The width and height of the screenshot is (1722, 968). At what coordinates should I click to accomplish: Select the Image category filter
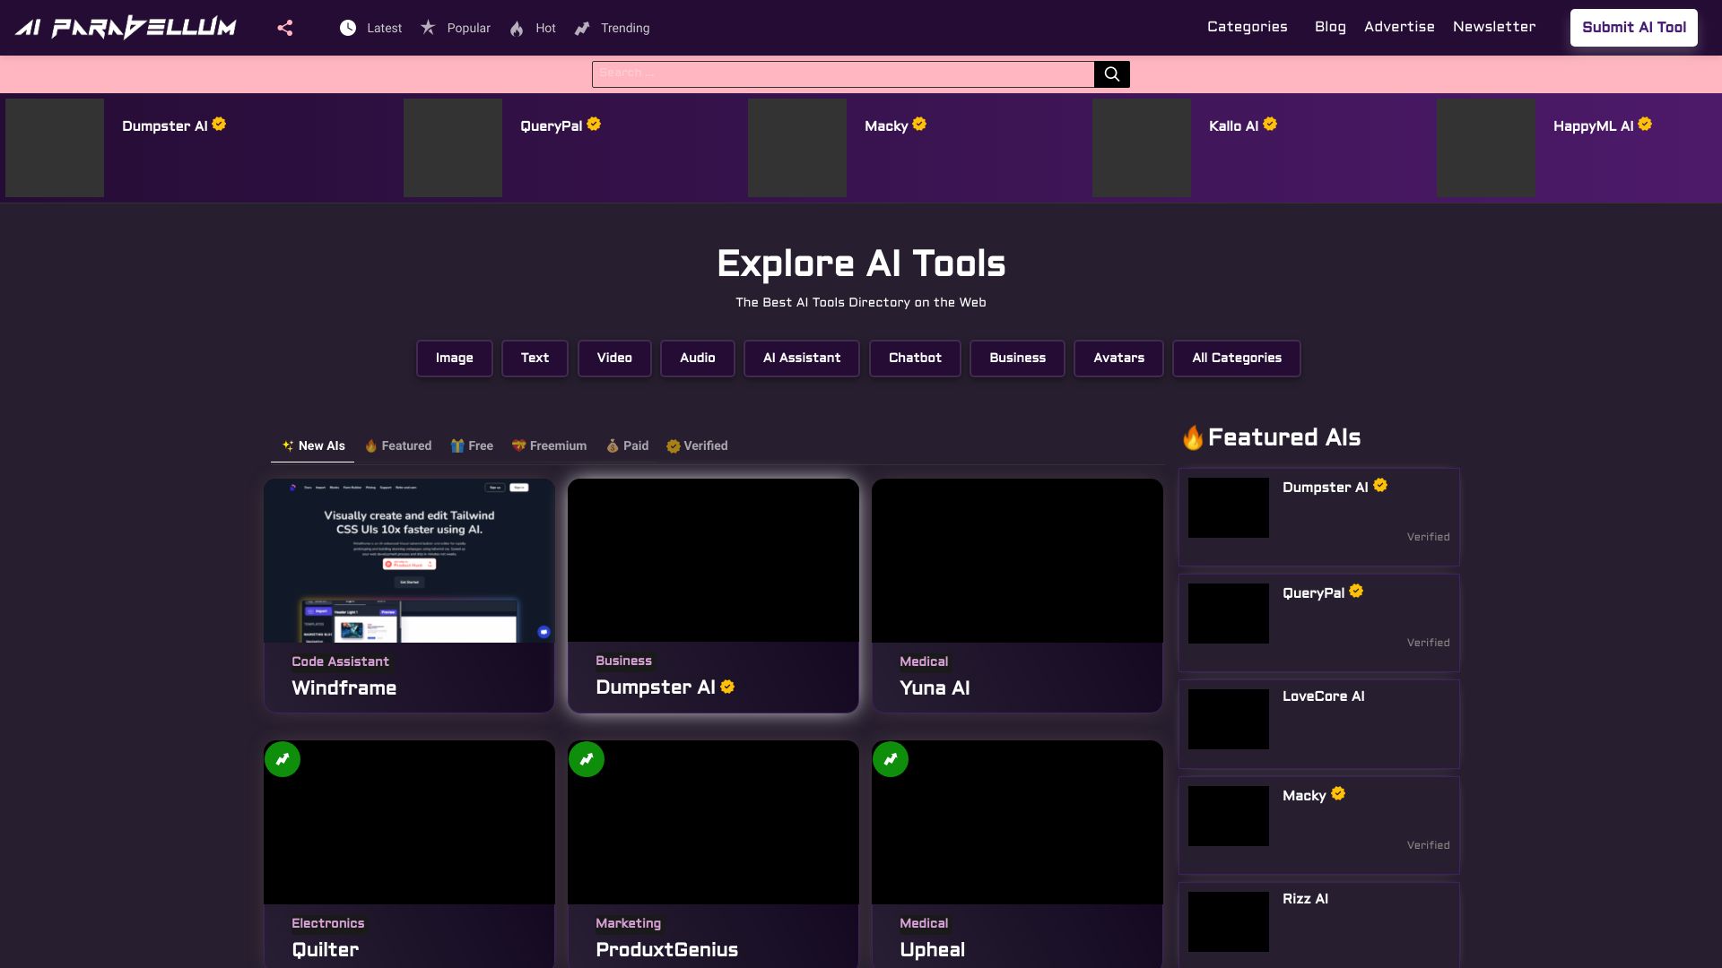tap(454, 359)
